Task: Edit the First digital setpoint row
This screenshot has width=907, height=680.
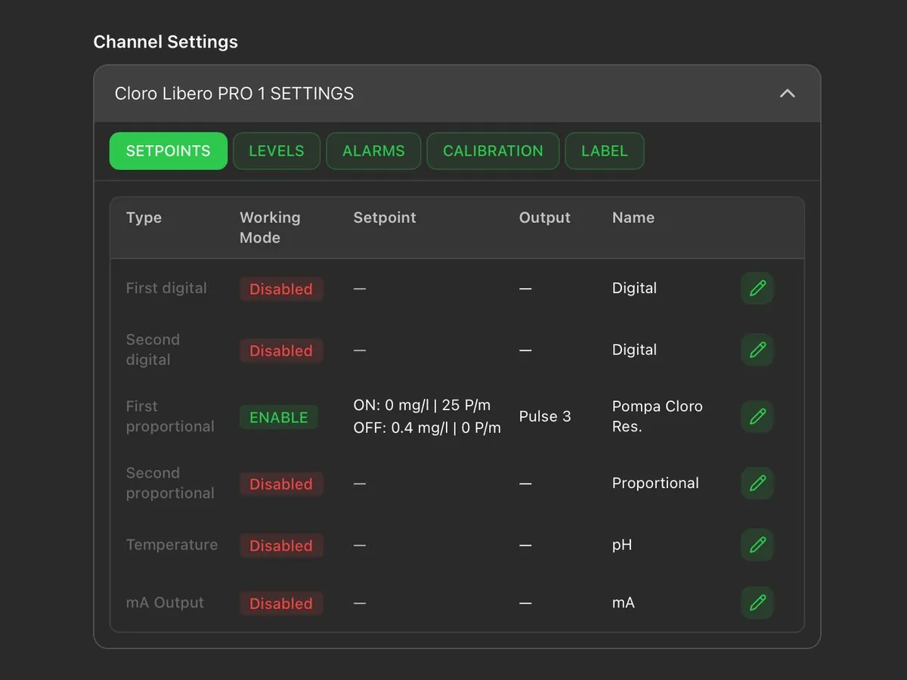Action: pyautogui.click(x=757, y=289)
